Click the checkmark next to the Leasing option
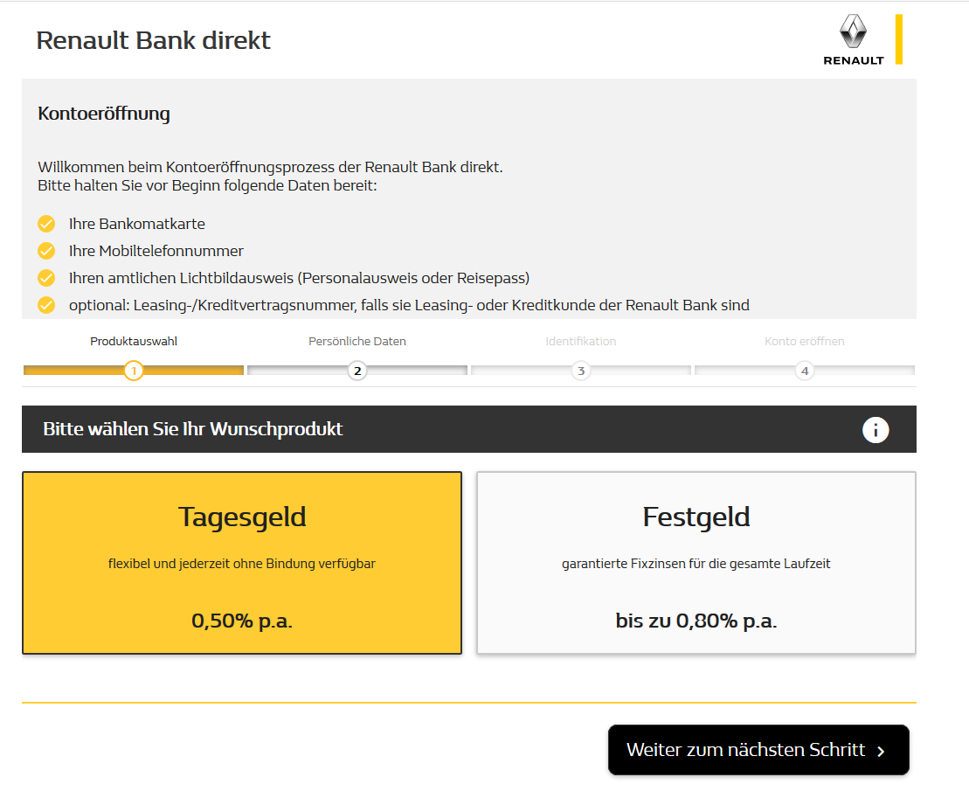Image resolution: width=969 pixels, height=791 pixels. click(46, 306)
